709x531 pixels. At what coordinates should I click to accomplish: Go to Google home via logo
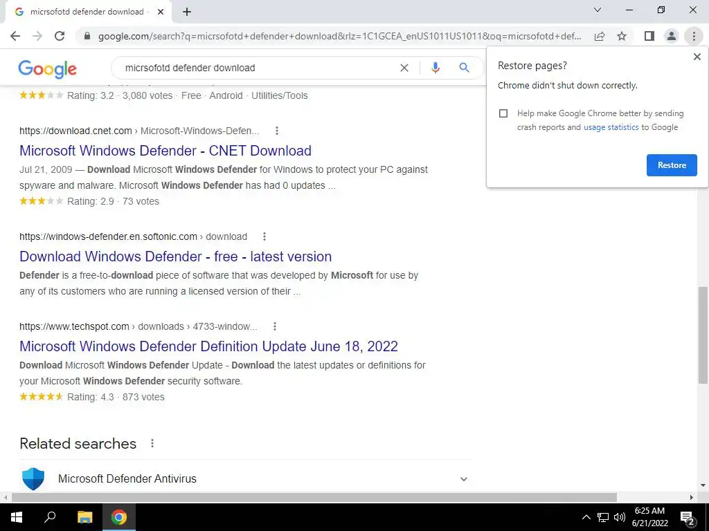tap(48, 68)
